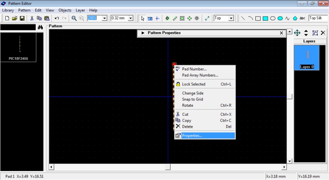Select the filled ellipse tool
This screenshot has width=329, height=180.
(280, 18)
